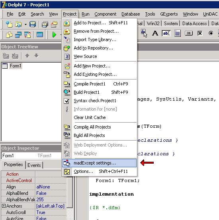The height and width of the screenshot is (220, 219).
Task: Choose Import Type Library menu item
Action: (x=100, y=40)
